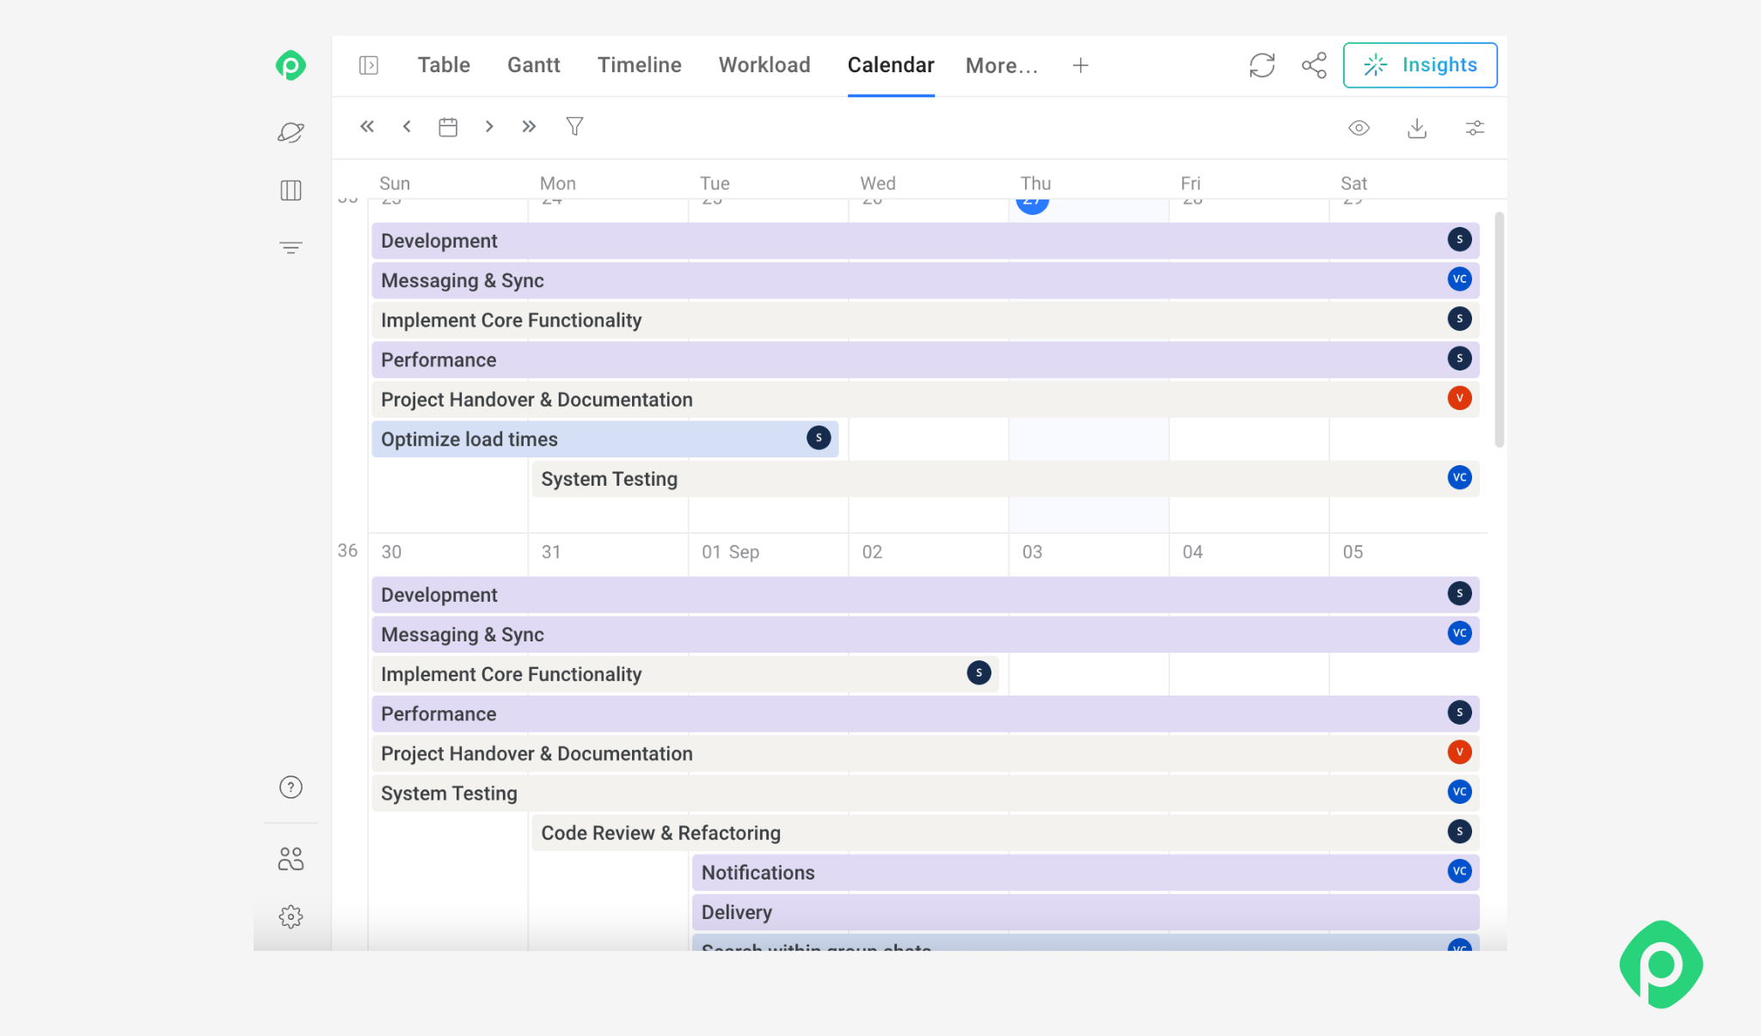Click the share icon

pyautogui.click(x=1314, y=65)
